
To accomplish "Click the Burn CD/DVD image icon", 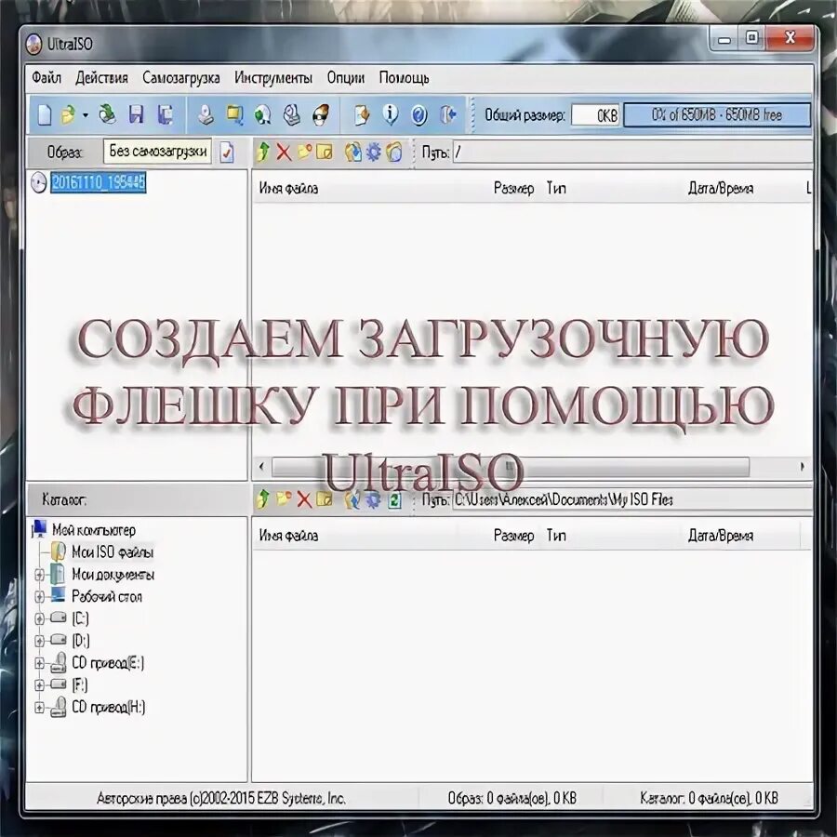I will pyautogui.click(x=320, y=114).
